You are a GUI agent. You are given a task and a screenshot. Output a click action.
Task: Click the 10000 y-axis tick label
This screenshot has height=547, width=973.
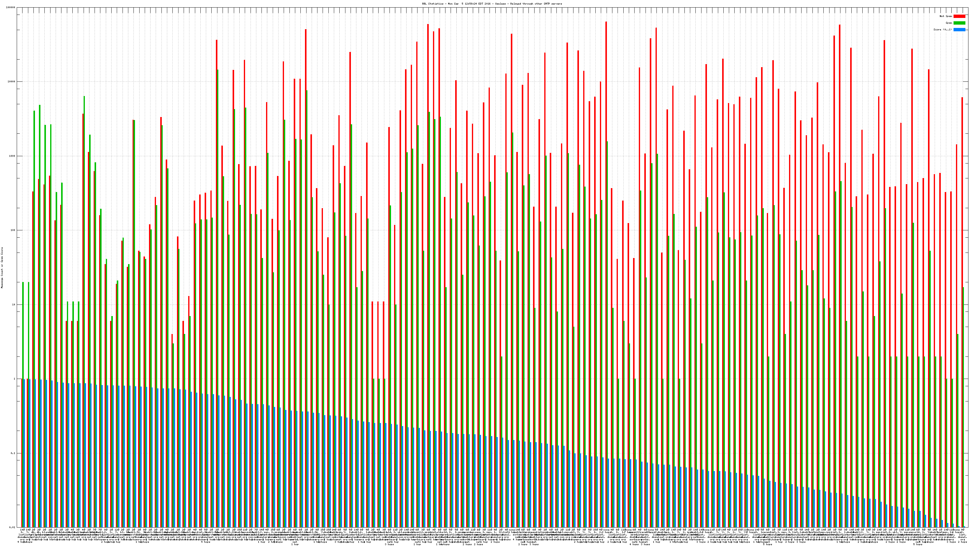[x=11, y=82]
